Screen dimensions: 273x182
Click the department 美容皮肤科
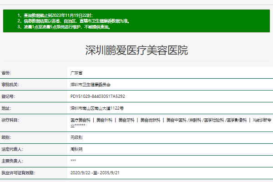pyautogui.click(x=150, y=120)
